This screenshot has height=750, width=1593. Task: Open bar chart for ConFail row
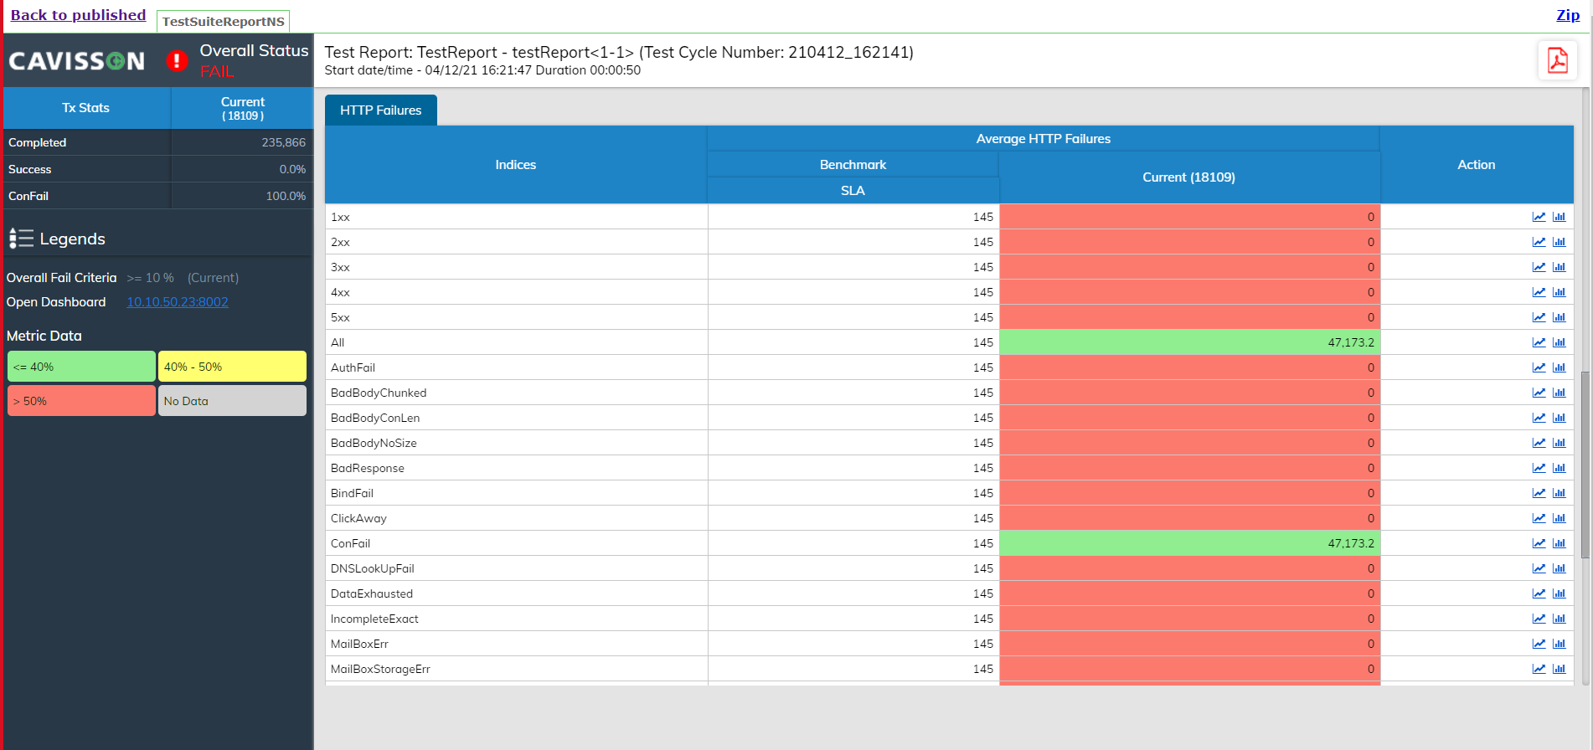[1559, 543]
